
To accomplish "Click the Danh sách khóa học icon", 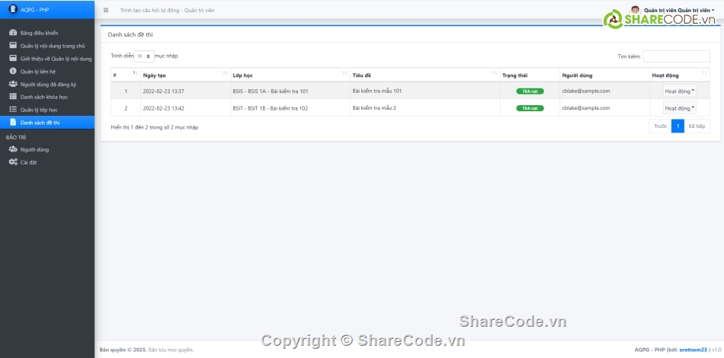I will pos(13,97).
